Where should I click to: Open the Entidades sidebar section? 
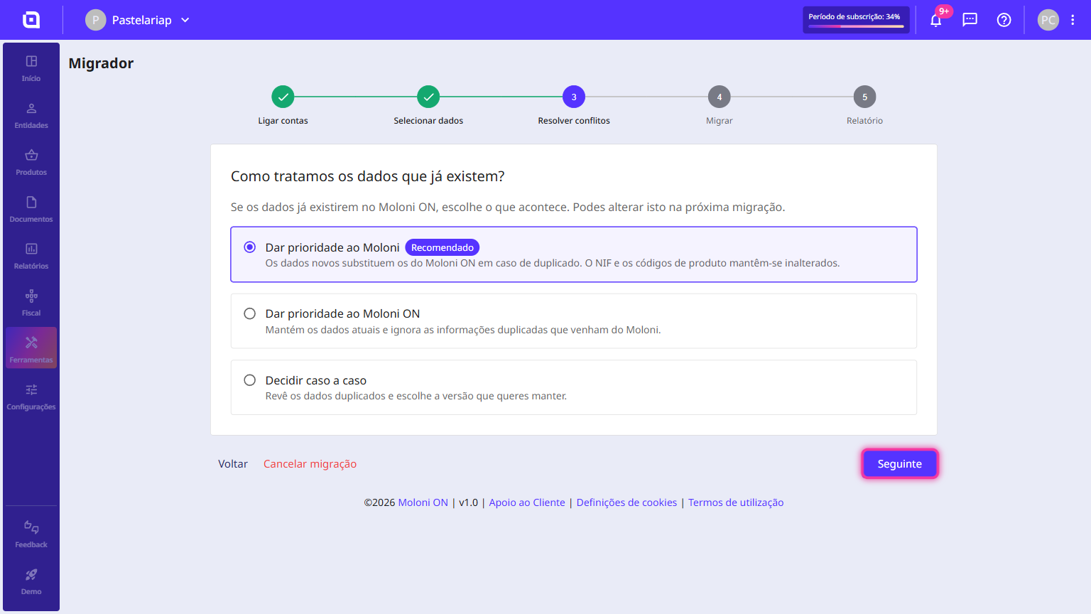[x=31, y=115]
